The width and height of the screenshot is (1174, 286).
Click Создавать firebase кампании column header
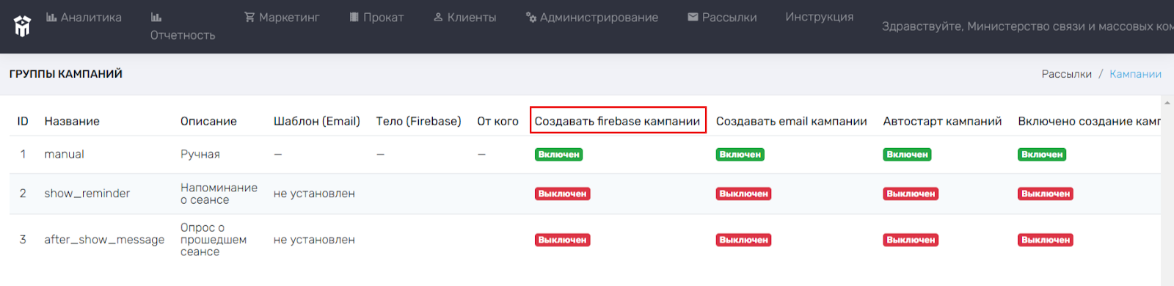(x=617, y=121)
